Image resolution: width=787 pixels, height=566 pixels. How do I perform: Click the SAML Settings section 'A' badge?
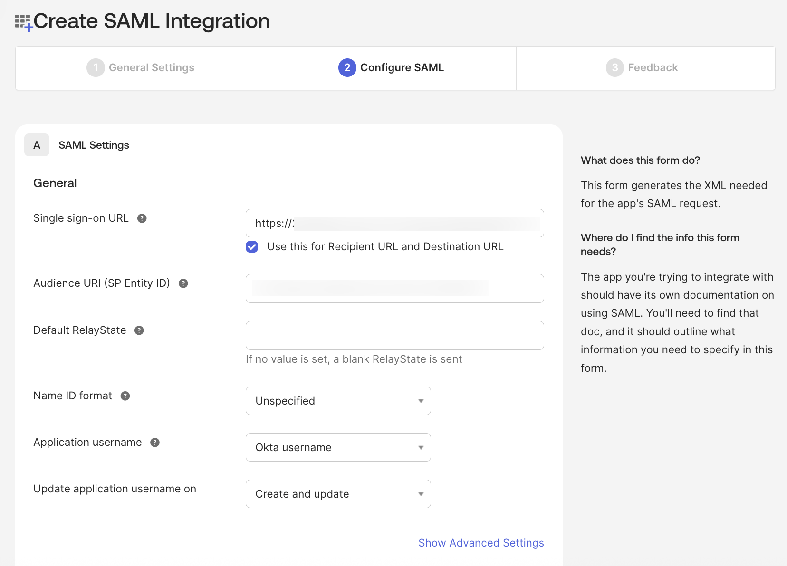[x=37, y=145]
